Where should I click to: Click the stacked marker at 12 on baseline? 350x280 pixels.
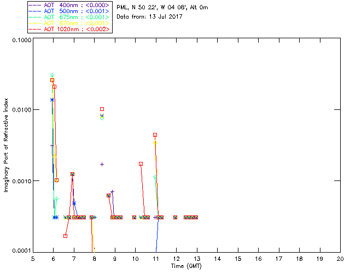coord(175,218)
